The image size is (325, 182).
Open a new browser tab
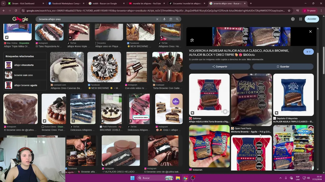pyautogui.click(x=251, y=4)
